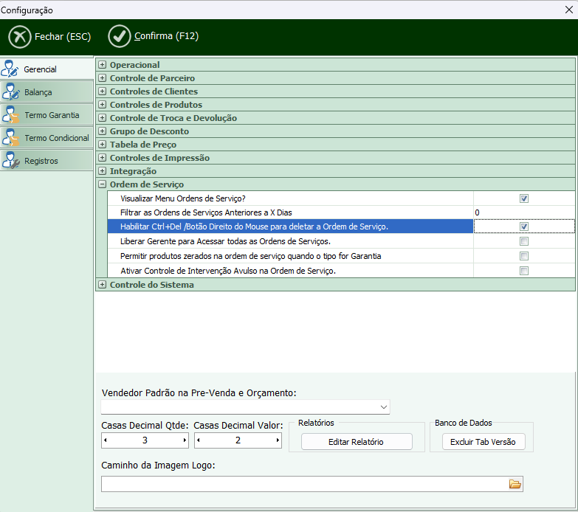Open the Registros sidebar icon
The image size is (578, 512).
pos(11,161)
